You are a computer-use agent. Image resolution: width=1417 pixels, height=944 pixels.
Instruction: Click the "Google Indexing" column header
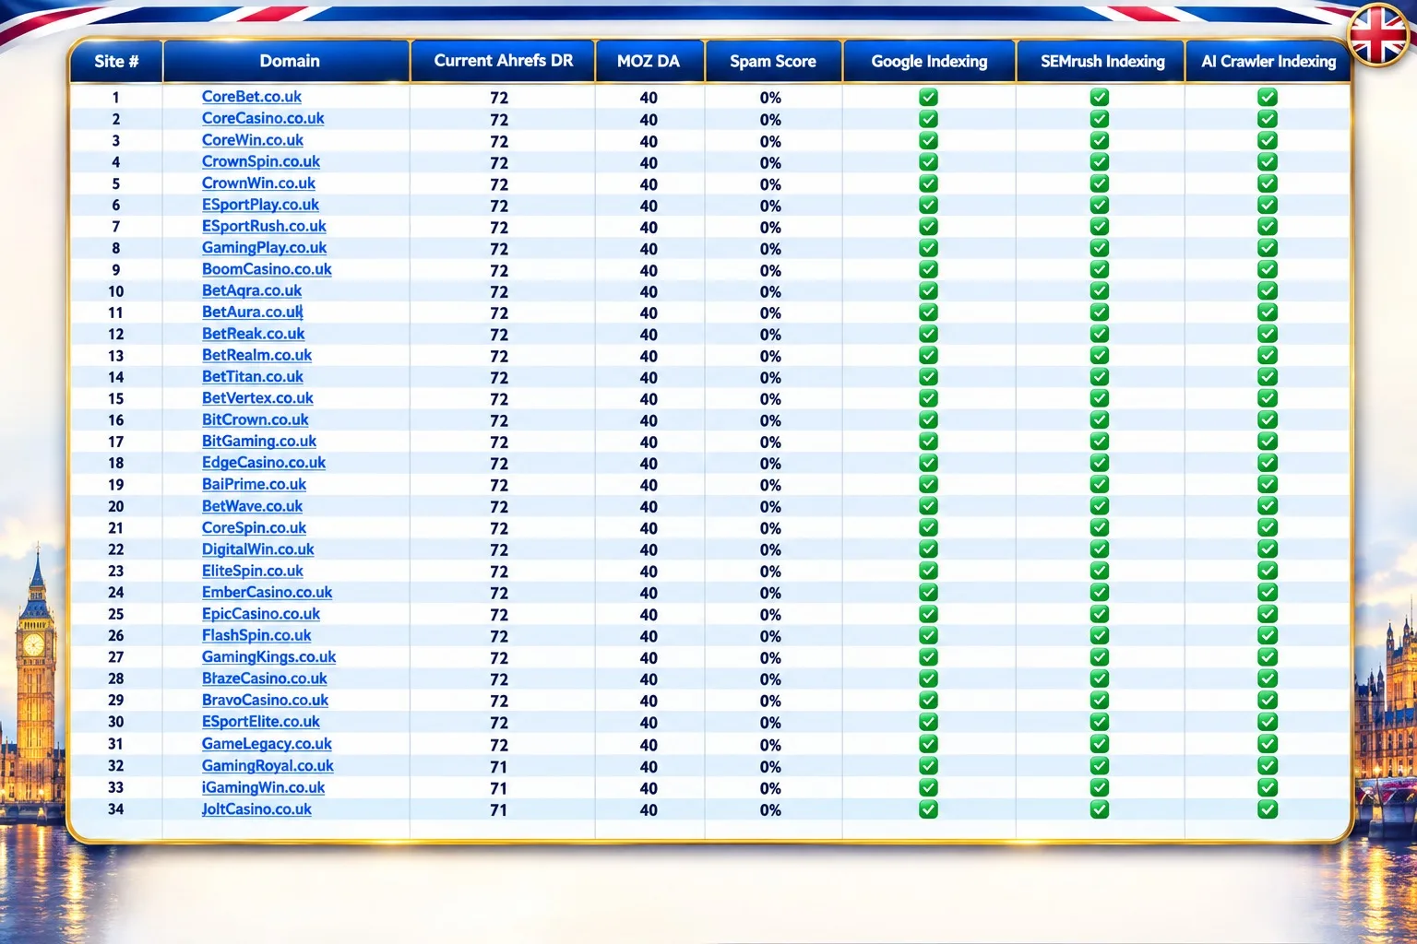(929, 62)
